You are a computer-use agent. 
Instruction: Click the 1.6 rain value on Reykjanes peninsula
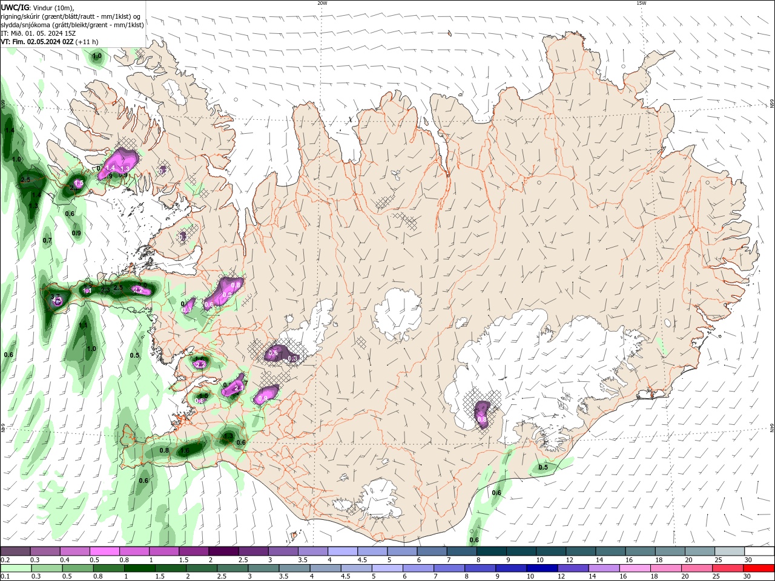tap(185, 450)
